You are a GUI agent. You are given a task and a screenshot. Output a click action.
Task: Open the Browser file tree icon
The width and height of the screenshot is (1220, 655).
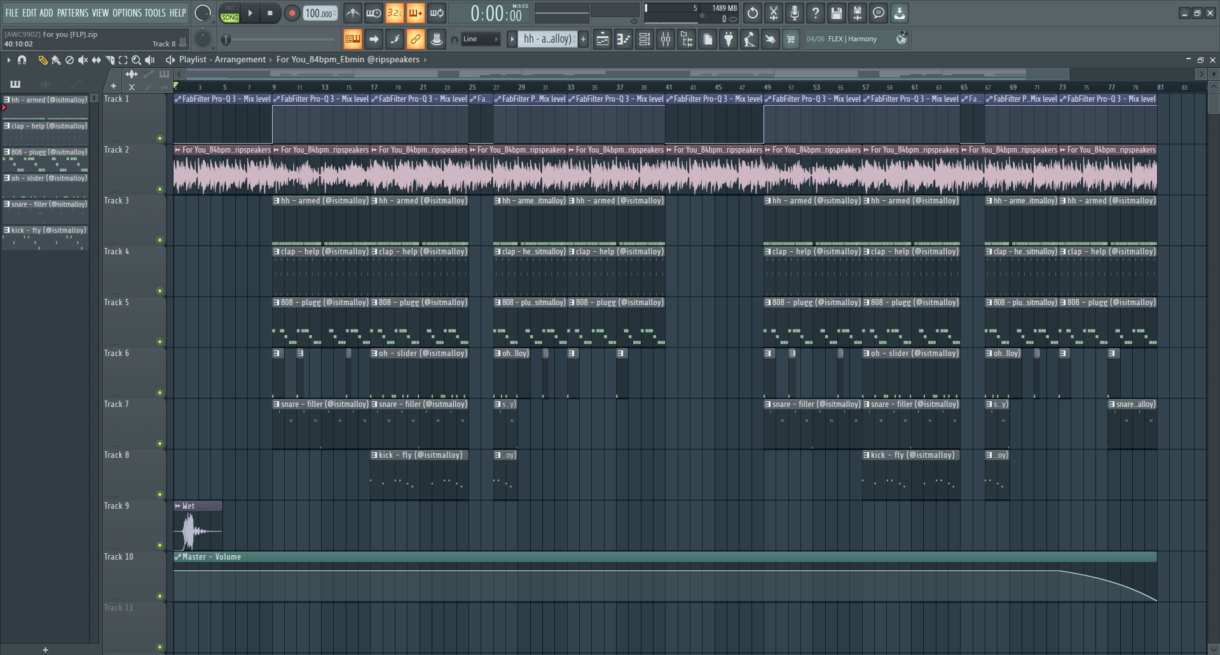click(687, 39)
